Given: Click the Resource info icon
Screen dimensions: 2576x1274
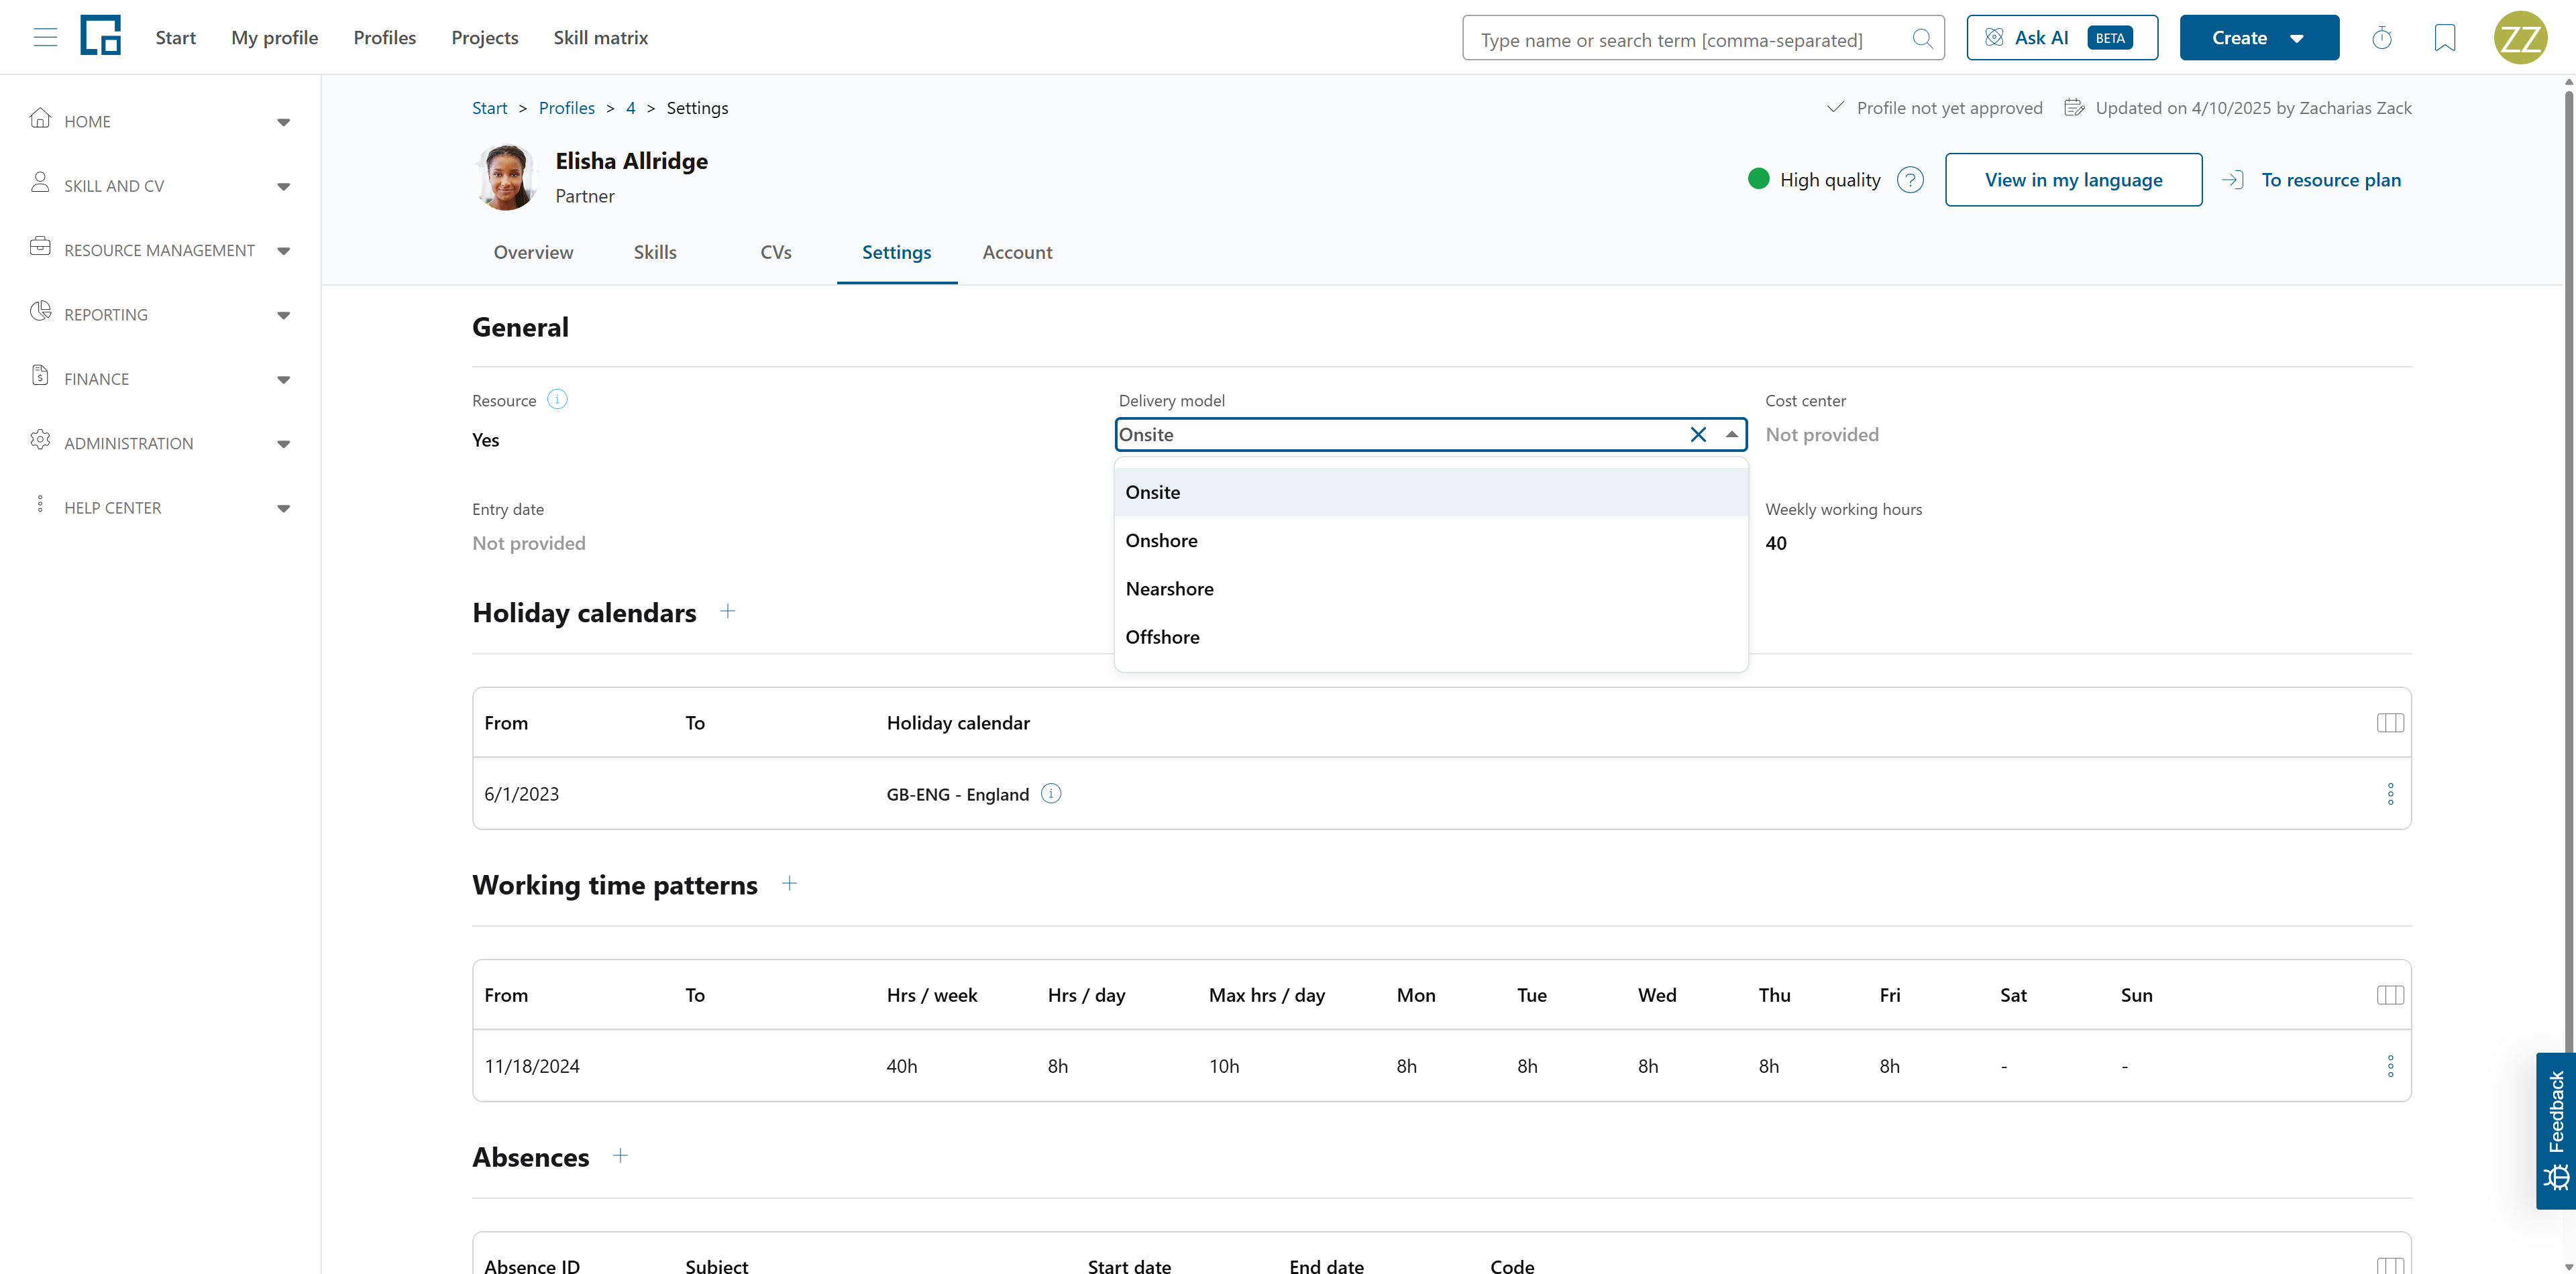Looking at the screenshot, I should 558,400.
